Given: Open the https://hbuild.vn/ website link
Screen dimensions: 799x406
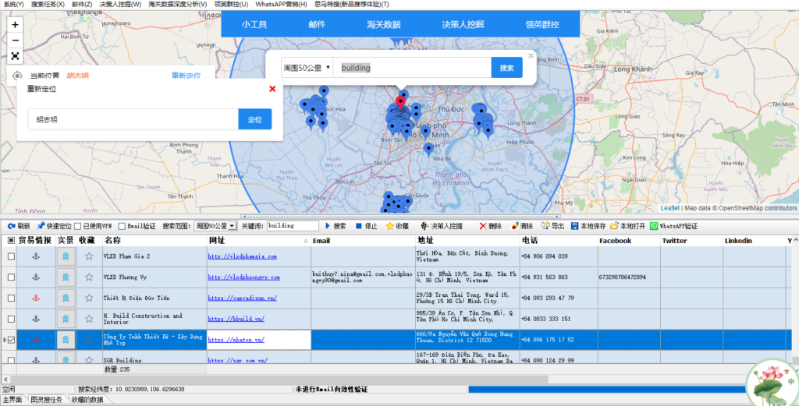Looking at the screenshot, I should 236,319.
